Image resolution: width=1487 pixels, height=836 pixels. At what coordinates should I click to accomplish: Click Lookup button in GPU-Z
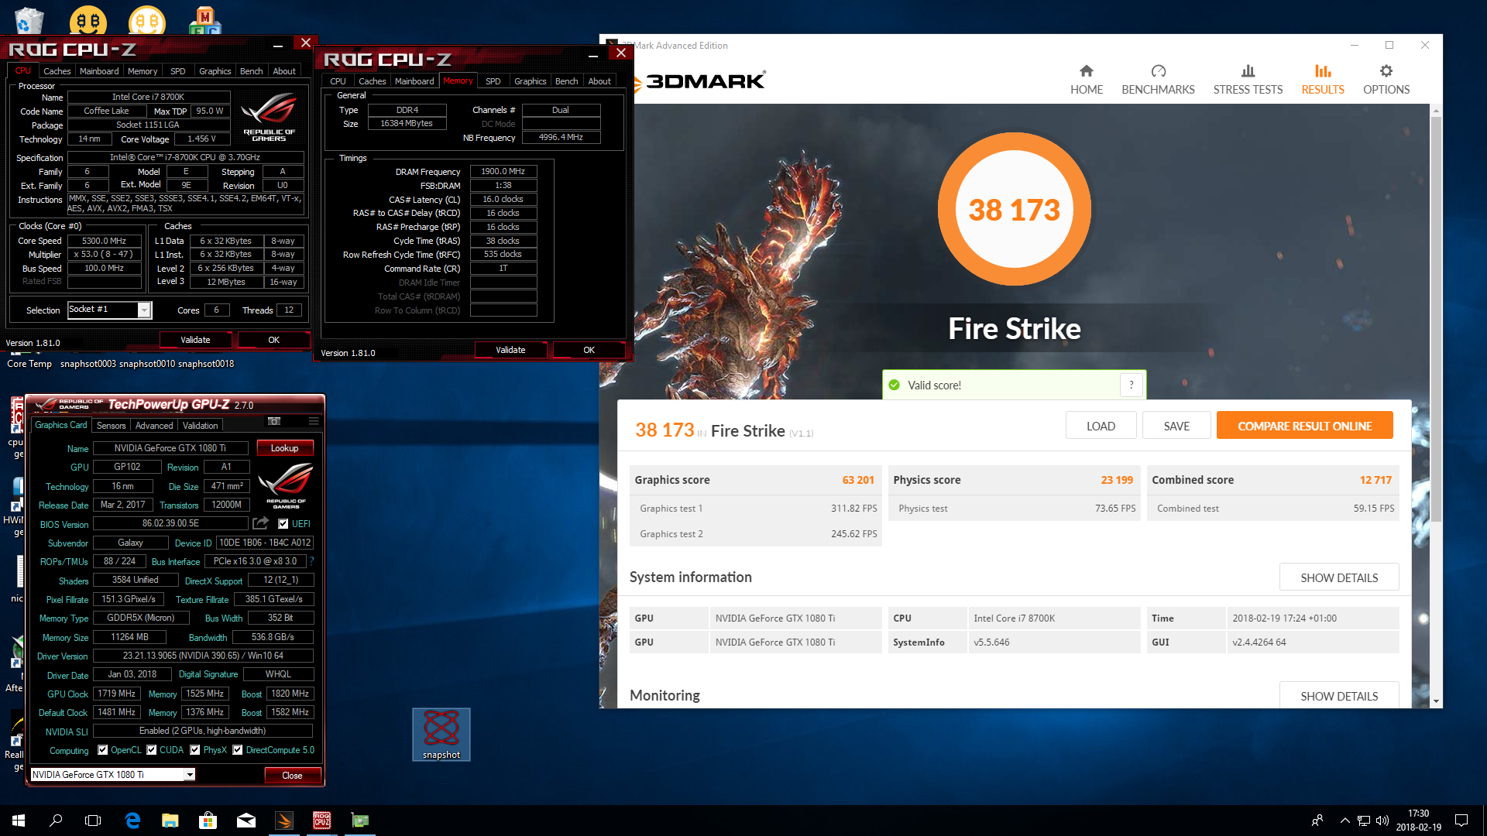click(284, 448)
